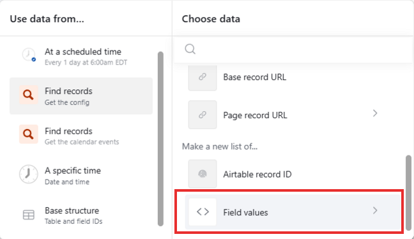Click the magnifier icon for Get the calendar events
Image resolution: width=414 pixels, height=239 pixels.
[x=29, y=134]
